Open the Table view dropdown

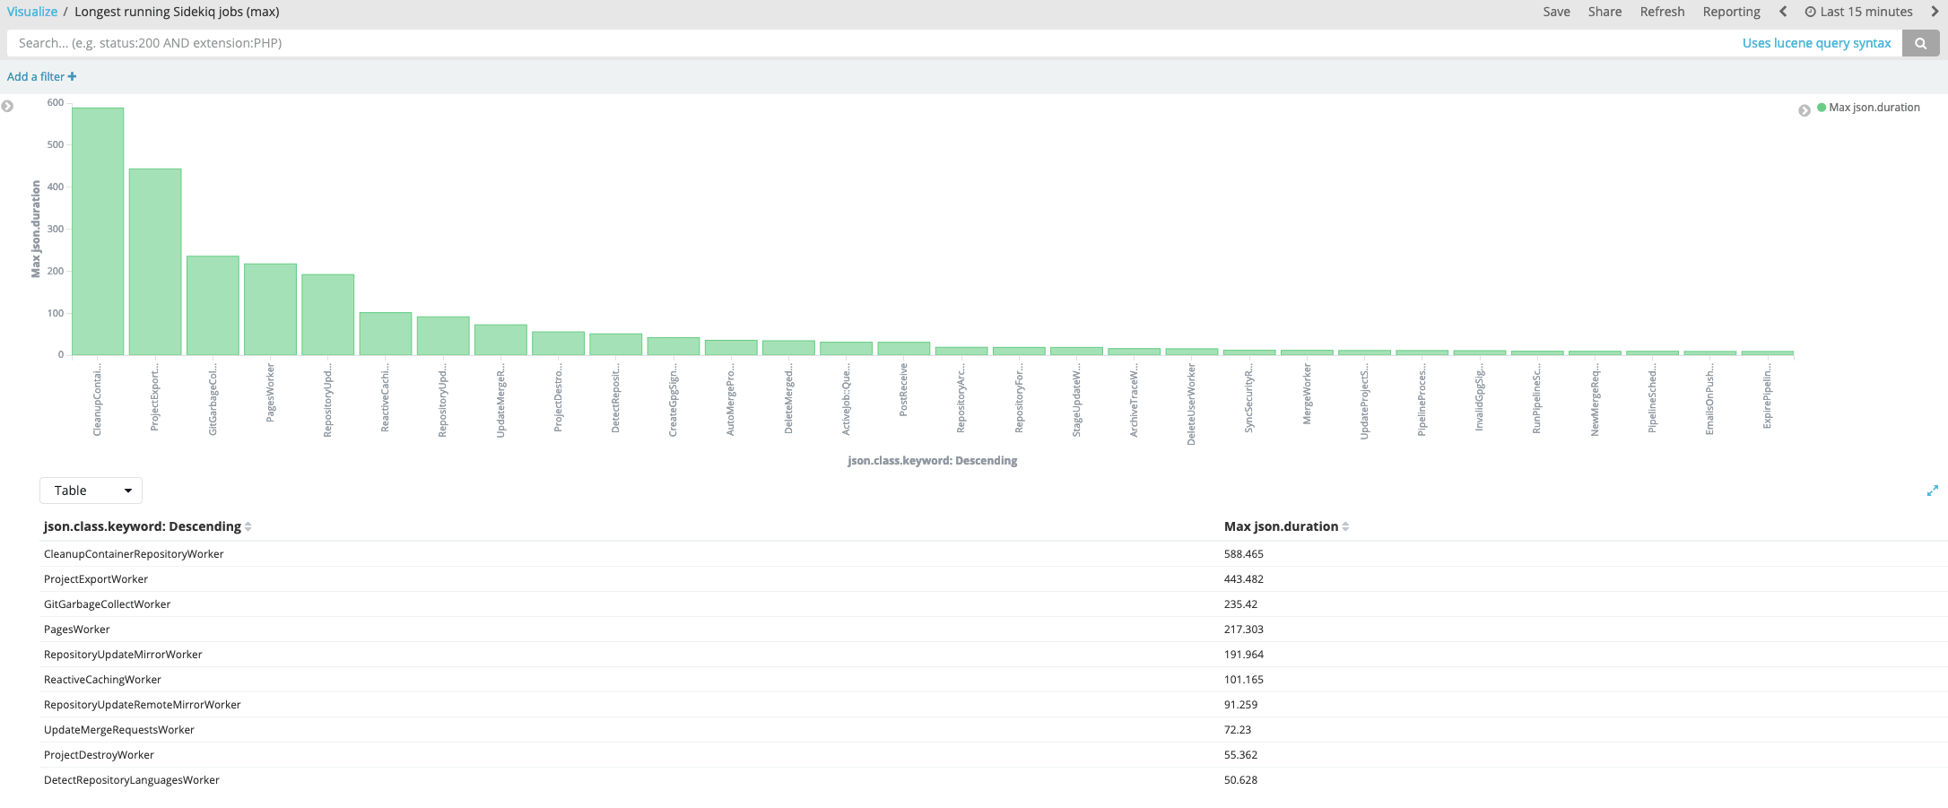pos(91,491)
